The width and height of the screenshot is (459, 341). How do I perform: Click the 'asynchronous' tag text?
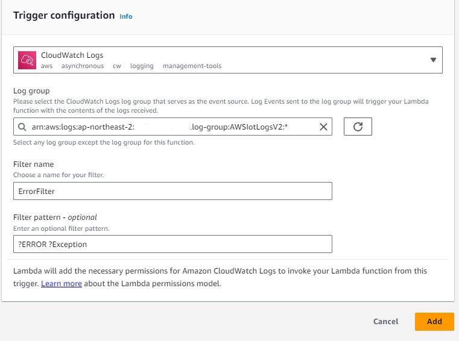pos(83,66)
